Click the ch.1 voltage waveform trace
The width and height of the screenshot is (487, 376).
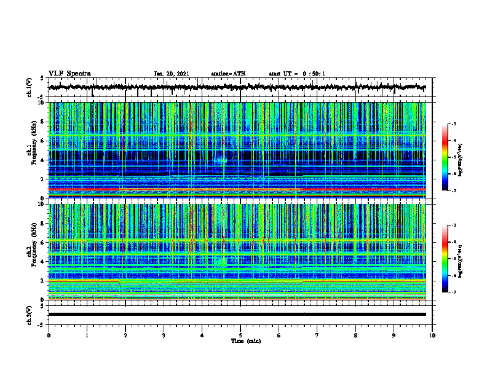(x=237, y=87)
